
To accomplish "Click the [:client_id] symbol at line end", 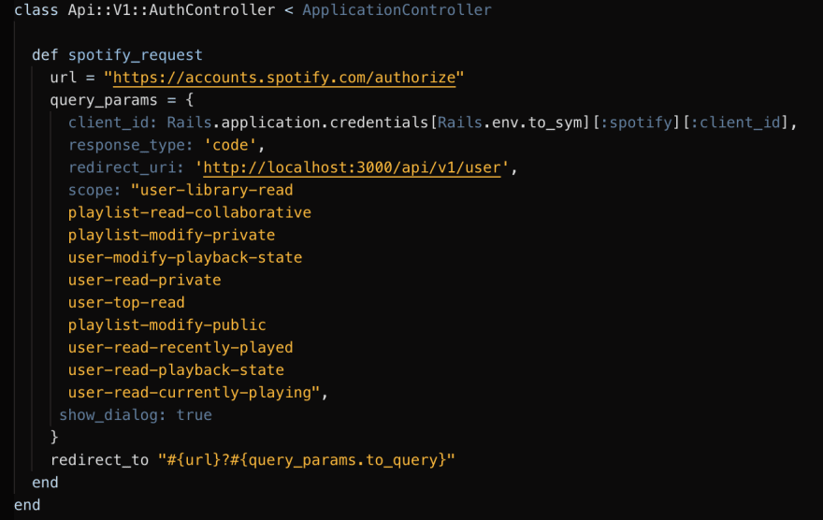I will tap(736, 123).
